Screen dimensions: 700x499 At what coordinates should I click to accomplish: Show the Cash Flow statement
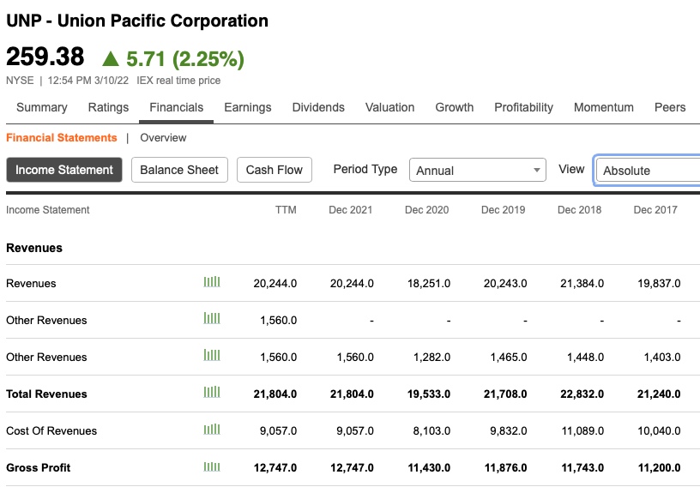click(x=275, y=170)
